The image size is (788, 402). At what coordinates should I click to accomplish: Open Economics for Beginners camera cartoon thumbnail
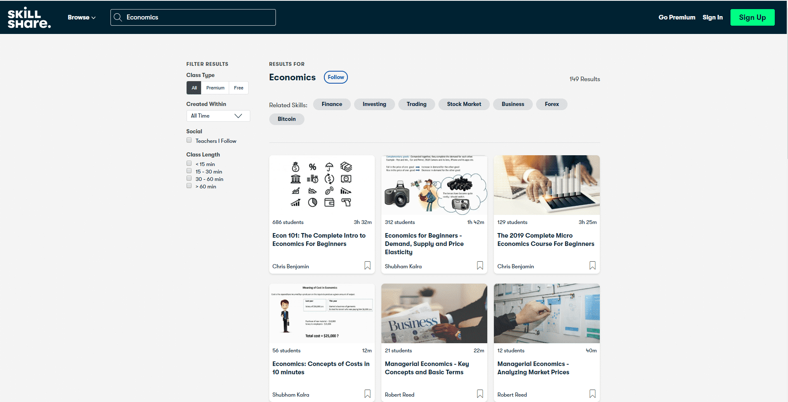[x=434, y=185]
